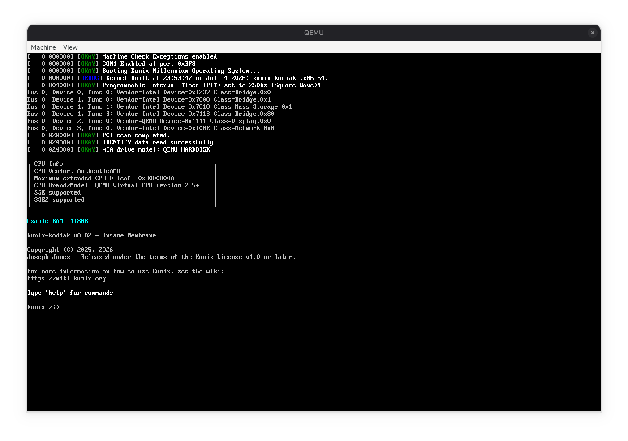Open the View menu

[x=70, y=47]
